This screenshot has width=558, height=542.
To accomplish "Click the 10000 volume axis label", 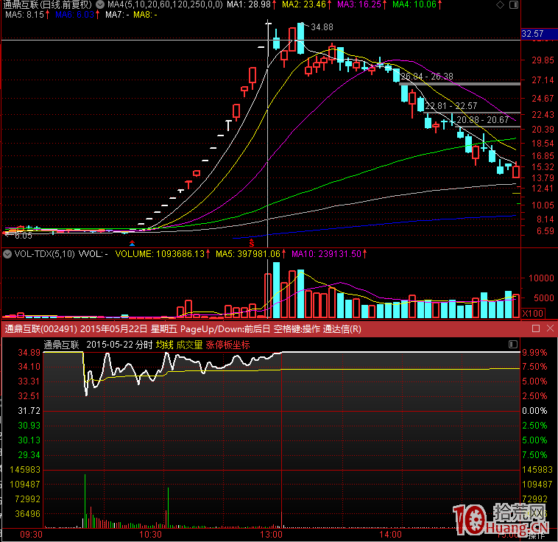I will (x=541, y=278).
